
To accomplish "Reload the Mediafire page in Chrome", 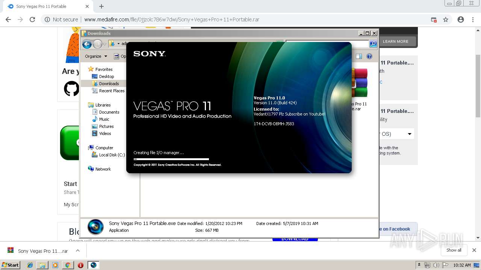I will click(x=32, y=19).
